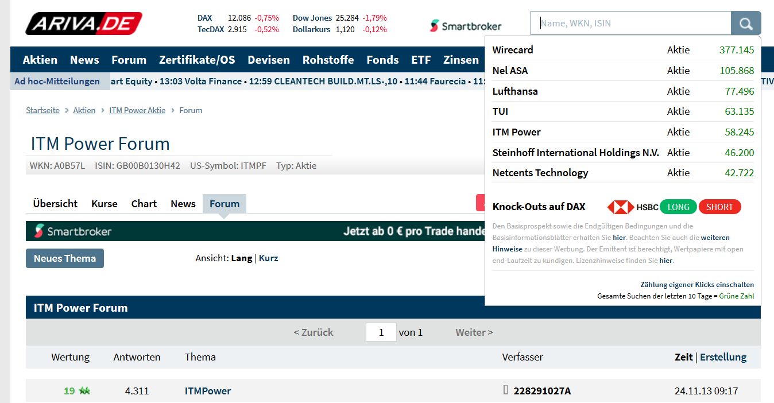Image resolution: width=774 pixels, height=403 pixels.
Task: Select the Forum tab under ITM Power
Action: (x=225, y=204)
